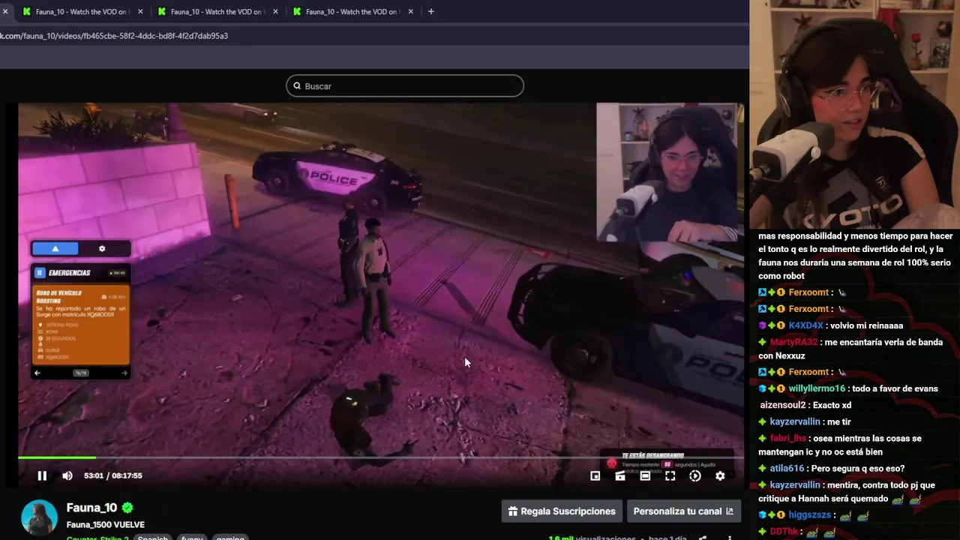This screenshot has width=960, height=540.
Task: Open Regala Suscripciones button
Action: click(562, 511)
